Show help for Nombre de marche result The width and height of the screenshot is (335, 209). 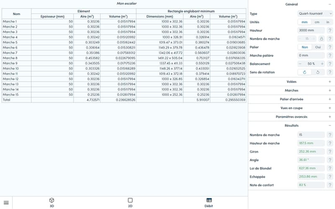point(330,135)
